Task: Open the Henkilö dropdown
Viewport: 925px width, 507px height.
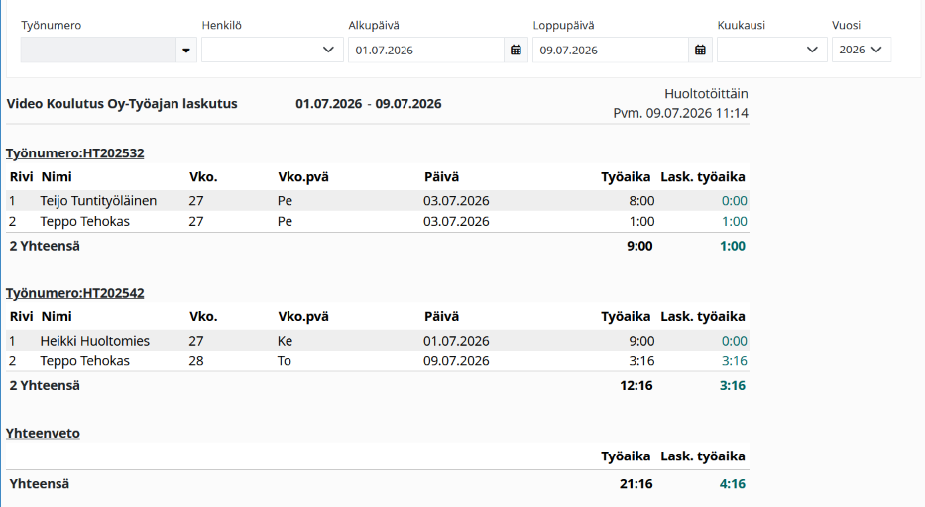Action: 273,51
